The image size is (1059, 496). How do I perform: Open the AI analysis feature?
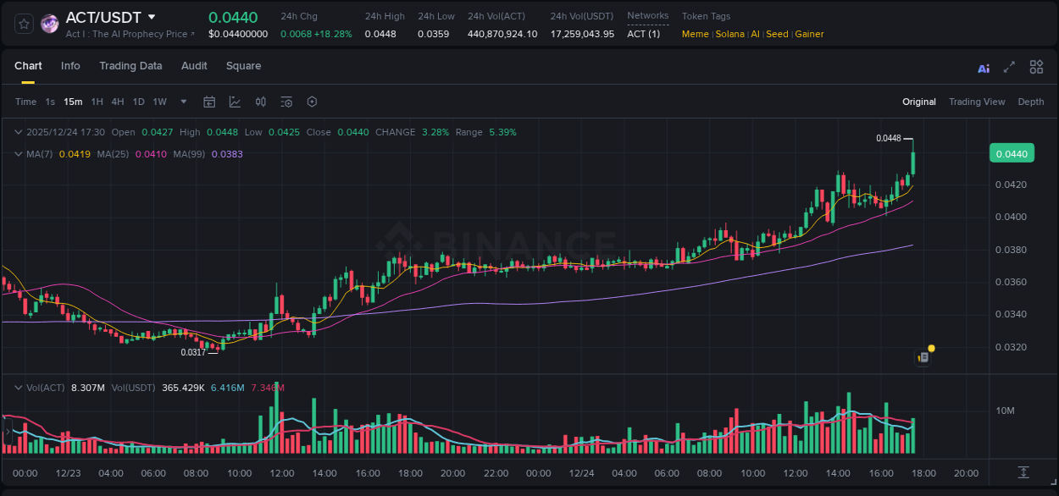[984, 67]
